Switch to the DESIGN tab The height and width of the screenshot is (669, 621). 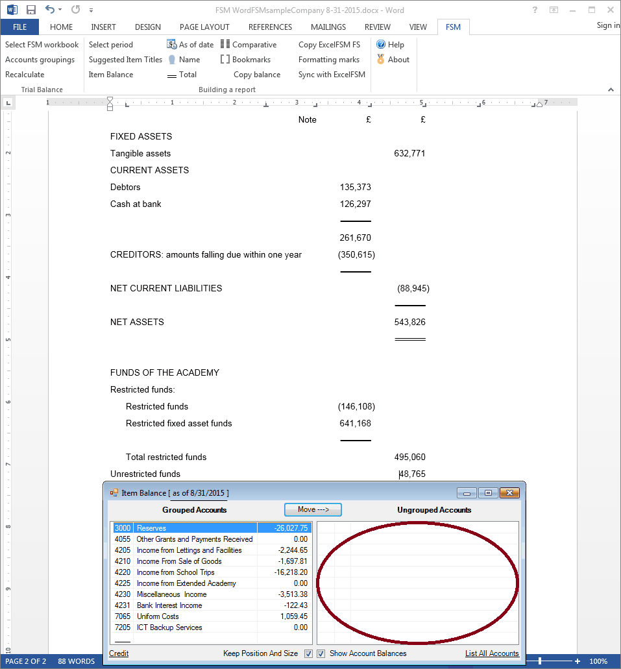point(148,27)
